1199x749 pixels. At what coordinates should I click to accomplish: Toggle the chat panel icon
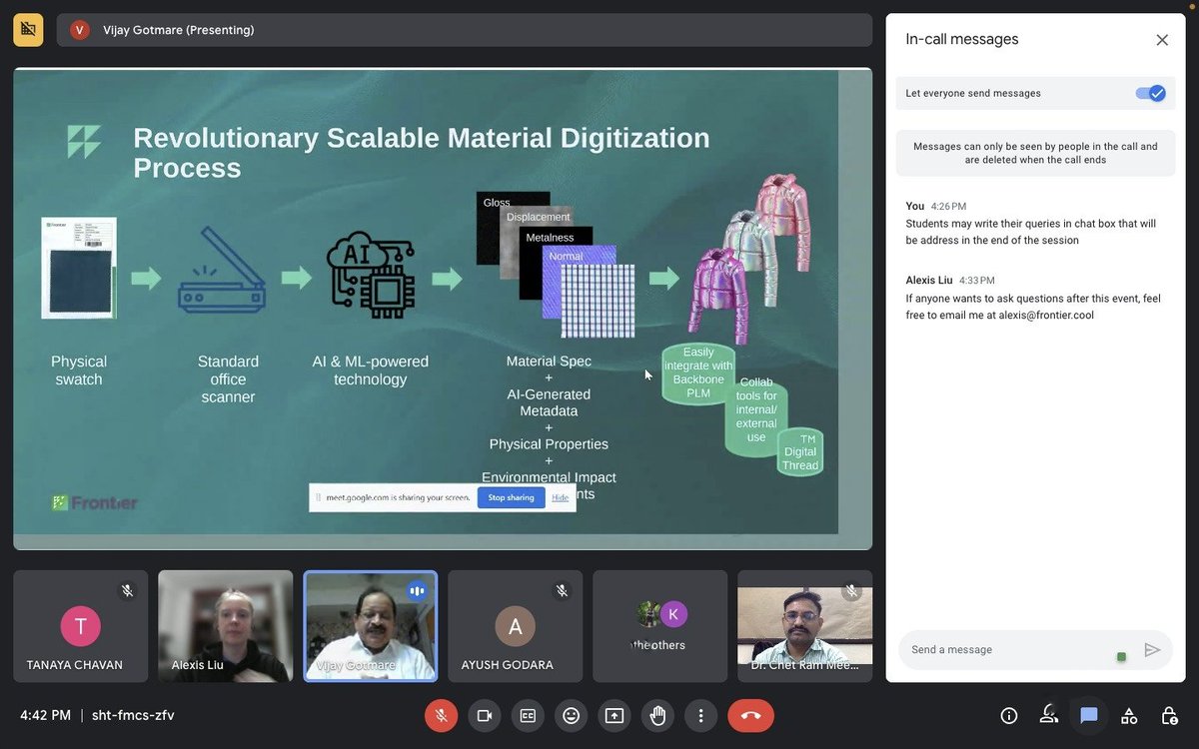[1089, 715]
